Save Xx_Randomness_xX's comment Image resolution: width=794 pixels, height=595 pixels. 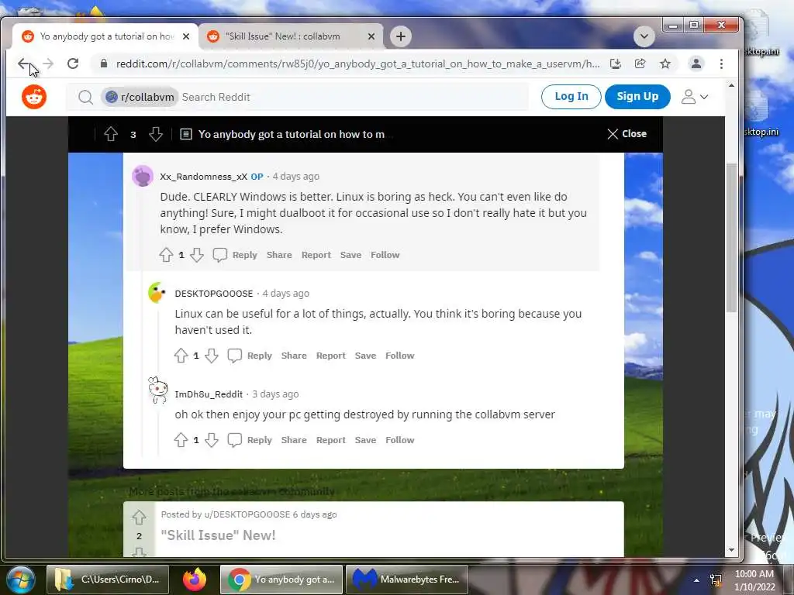click(351, 255)
